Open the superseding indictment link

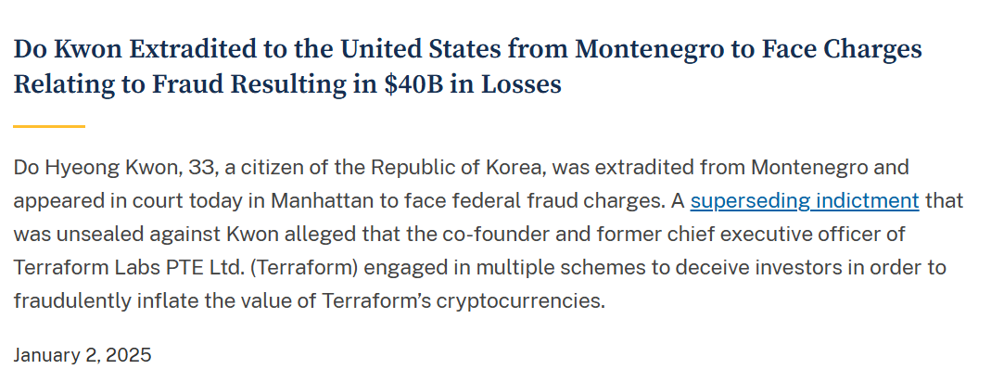coord(805,201)
